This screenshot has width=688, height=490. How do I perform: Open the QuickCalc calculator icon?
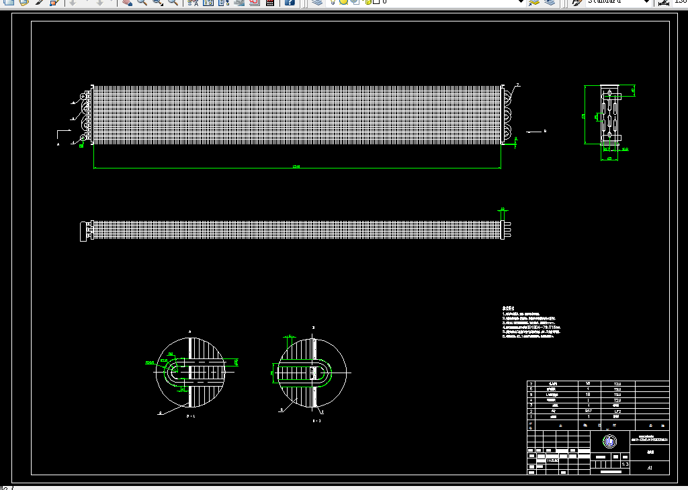tap(270, 2)
